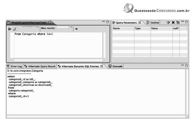Screen dimensions: 193x120
Task: Click the pin icon beside Max results
Action: coord(76,29)
